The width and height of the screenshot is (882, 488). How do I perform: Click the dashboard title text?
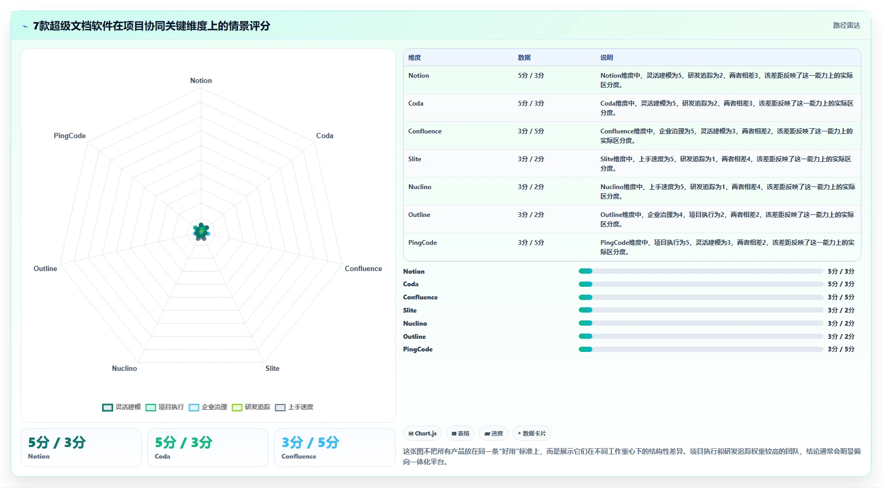pos(151,26)
